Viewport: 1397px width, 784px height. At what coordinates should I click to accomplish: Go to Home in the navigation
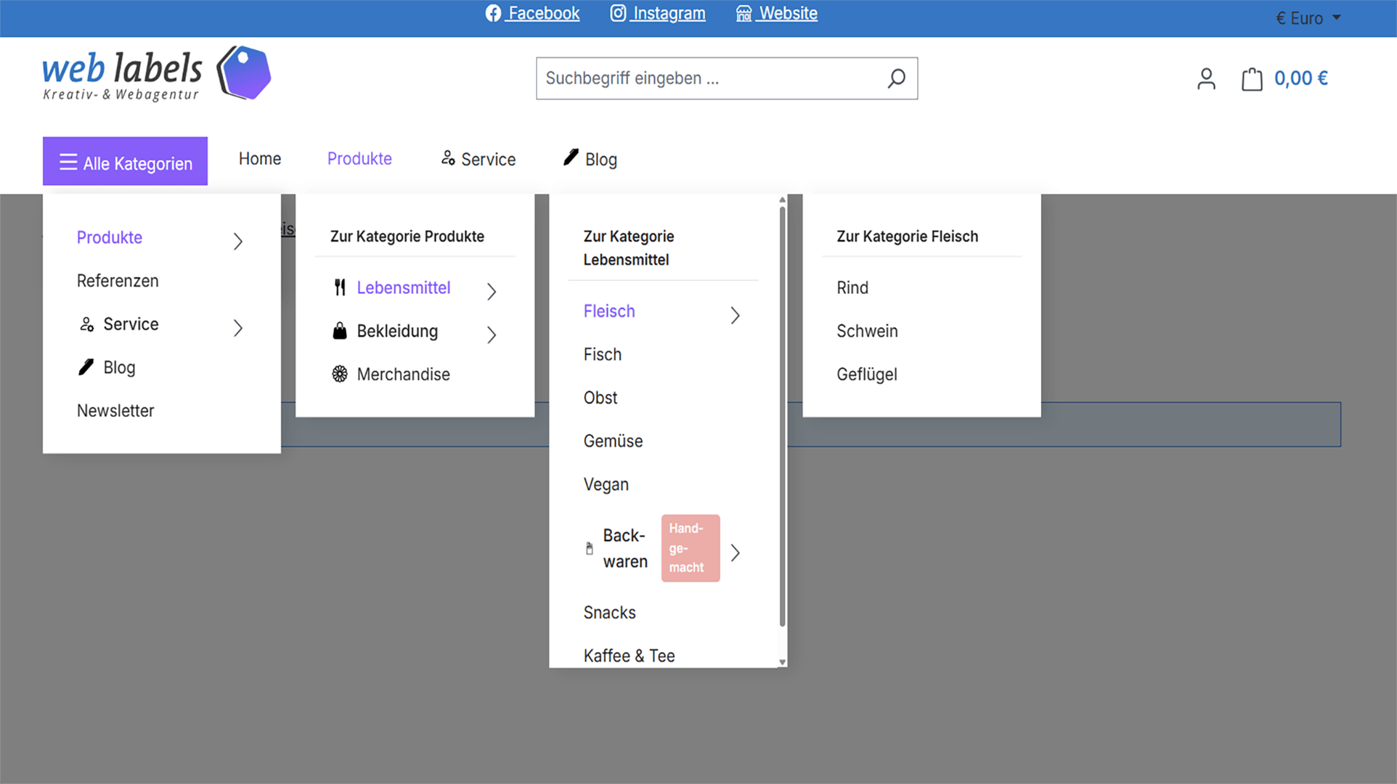pos(260,158)
